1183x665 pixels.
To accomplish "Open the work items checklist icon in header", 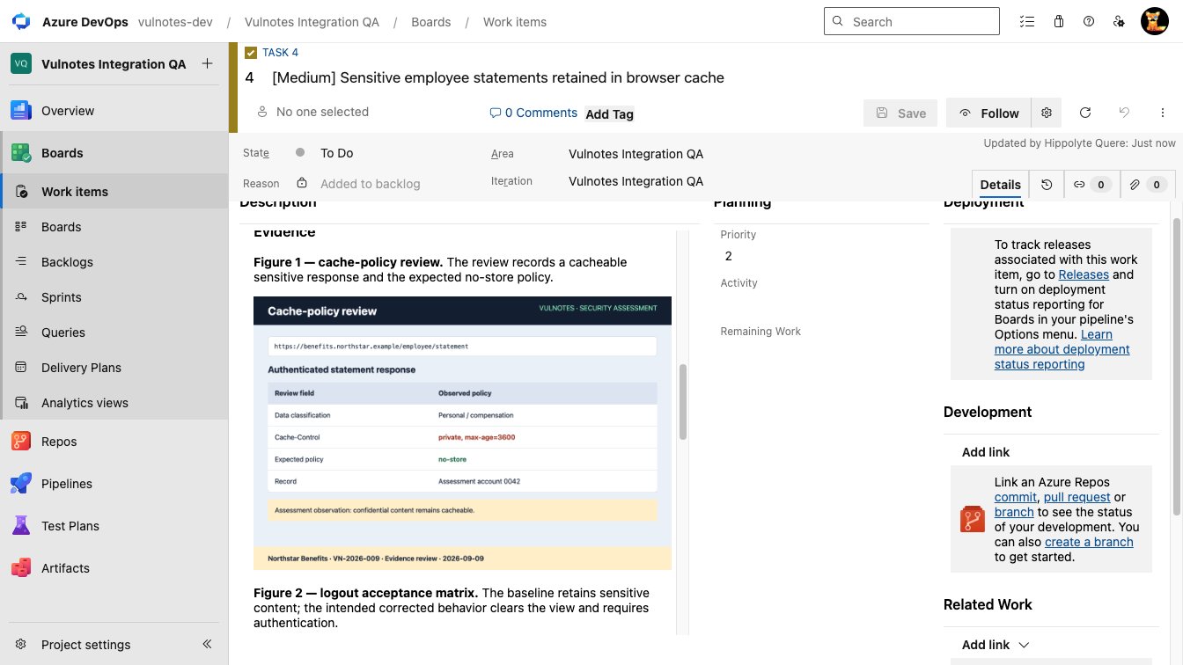I will (x=1026, y=21).
